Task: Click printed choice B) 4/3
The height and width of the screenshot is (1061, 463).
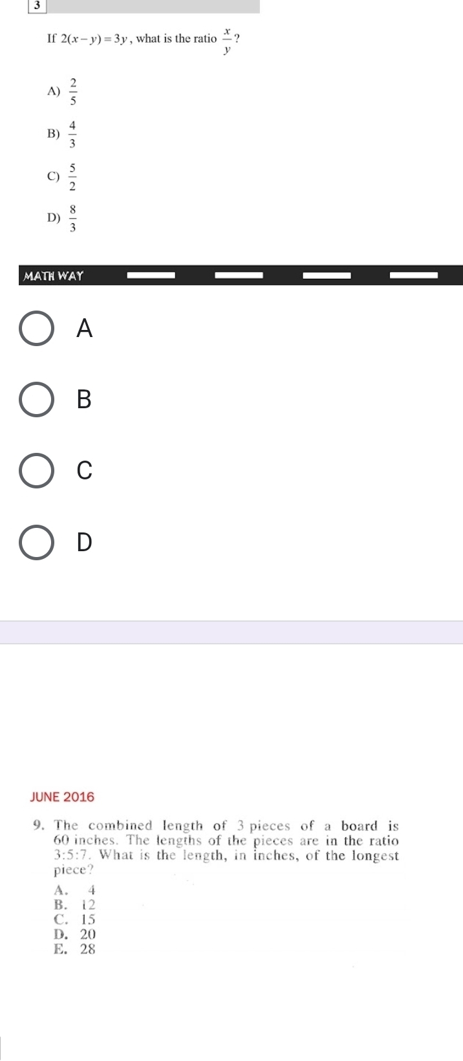Action: coord(63,134)
